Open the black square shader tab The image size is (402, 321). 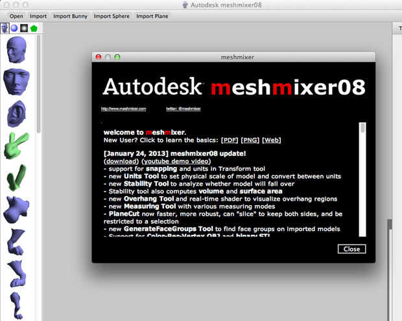point(24,28)
